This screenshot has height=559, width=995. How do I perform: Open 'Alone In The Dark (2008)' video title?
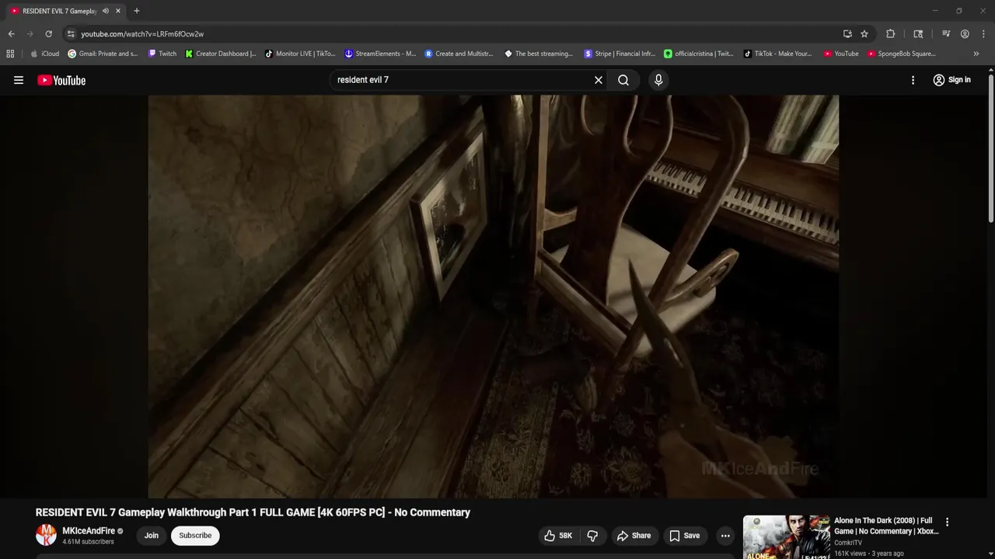pyautogui.click(x=886, y=526)
